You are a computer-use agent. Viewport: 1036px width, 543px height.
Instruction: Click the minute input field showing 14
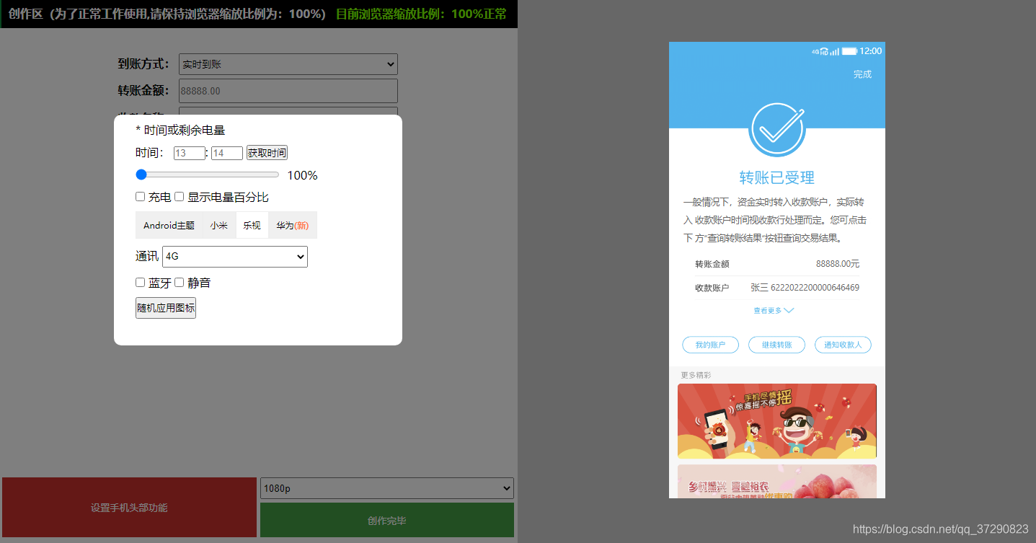227,153
